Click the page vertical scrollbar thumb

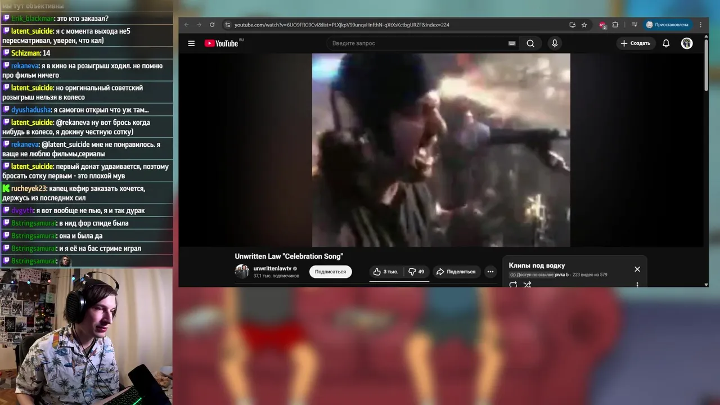click(x=706, y=66)
